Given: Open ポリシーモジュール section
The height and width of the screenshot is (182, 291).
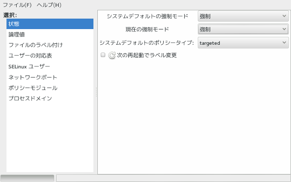Looking at the screenshot, I should coord(50,88).
